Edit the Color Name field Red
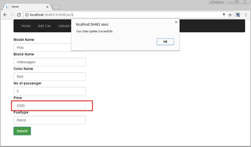The height and width of the screenshot is (147, 251). (50, 76)
